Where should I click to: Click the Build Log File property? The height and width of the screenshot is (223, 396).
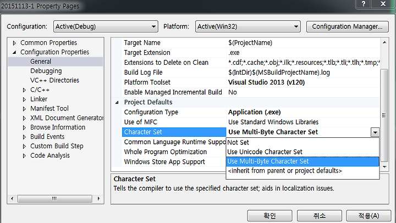143,73
